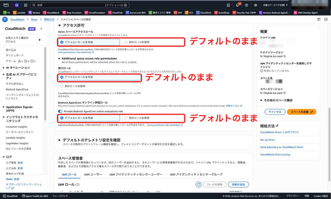The height and width of the screenshot is (199, 331).
Task: Open CloudTrail bookmark shortcut
Action: point(115,13)
